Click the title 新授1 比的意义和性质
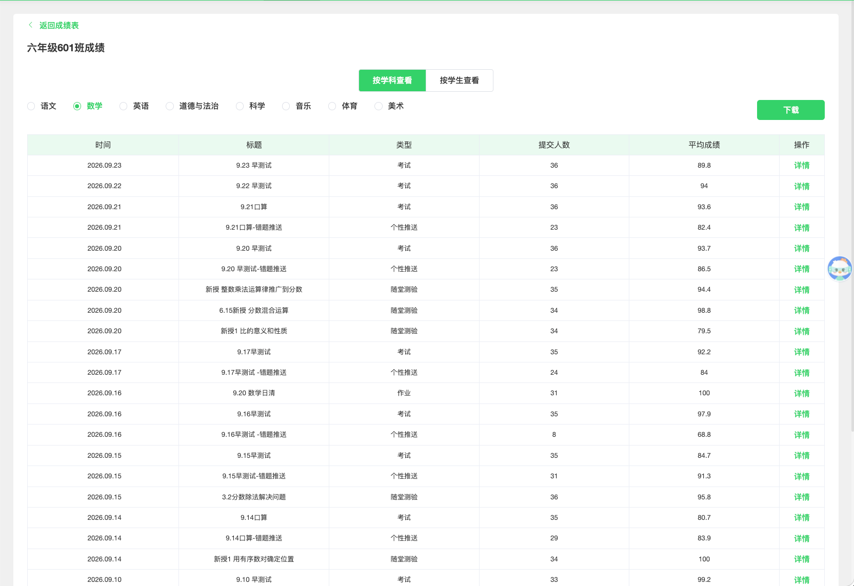 click(254, 331)
